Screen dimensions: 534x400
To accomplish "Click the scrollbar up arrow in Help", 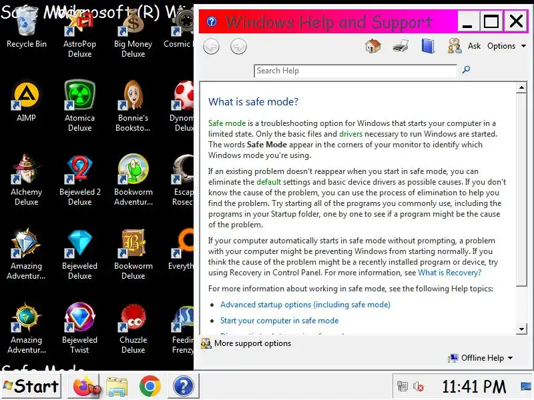I will coord(521,88).
